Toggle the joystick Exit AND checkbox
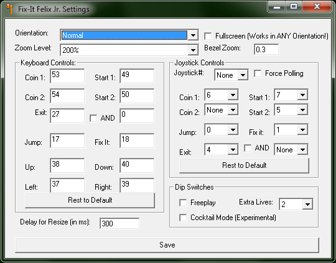This screenshot has width=336, height=263. [248, 148]
